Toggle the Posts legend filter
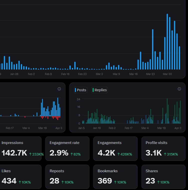Viewport: 188px width, 190px height. pos(81,90)
